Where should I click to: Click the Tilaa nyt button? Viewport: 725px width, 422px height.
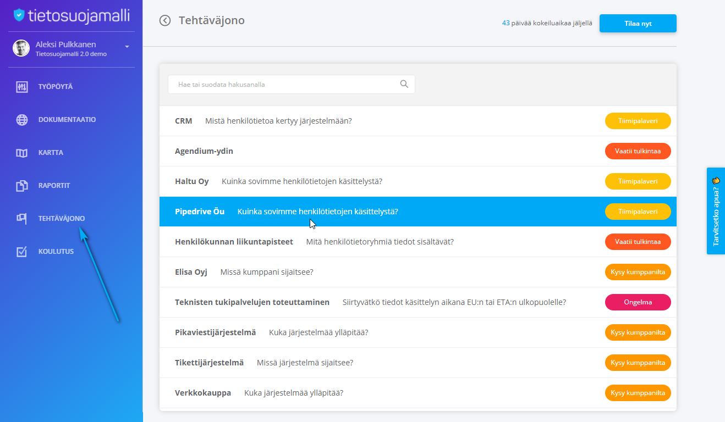click(638, 24)
